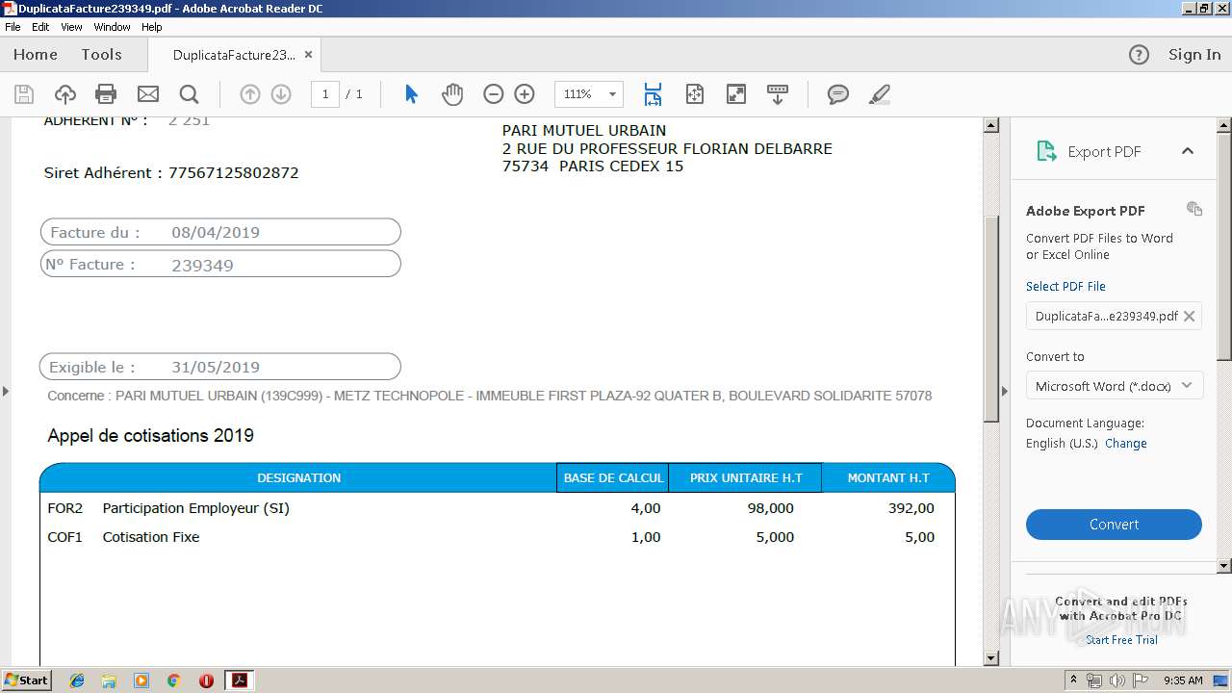Click the Save file icon
Screen dimensions: 1232x693
coord(24,94)
